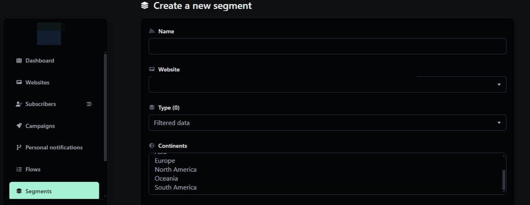Click the Flows list icon
Image resolution: width=530 pixels, height=205 pixels.
coord(19,169)
